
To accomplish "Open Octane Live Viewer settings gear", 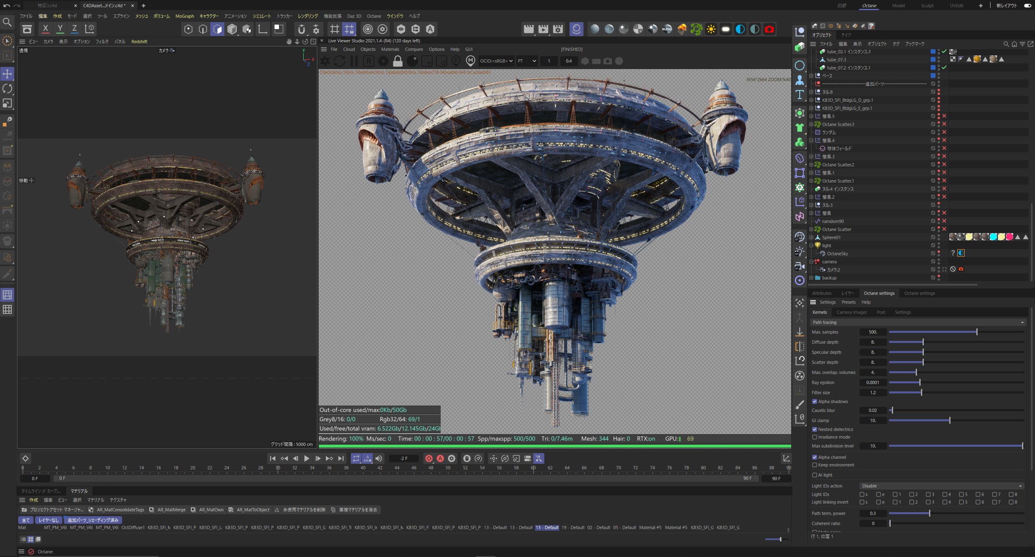I will (383, 61).
